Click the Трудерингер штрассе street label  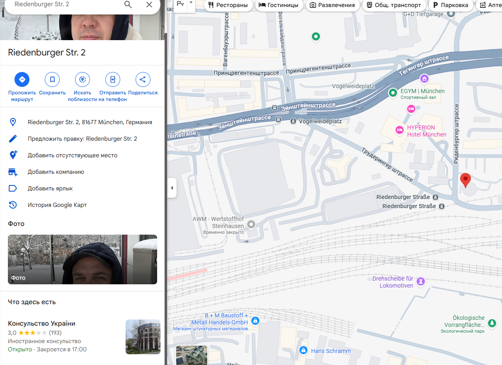pos(386,164)
